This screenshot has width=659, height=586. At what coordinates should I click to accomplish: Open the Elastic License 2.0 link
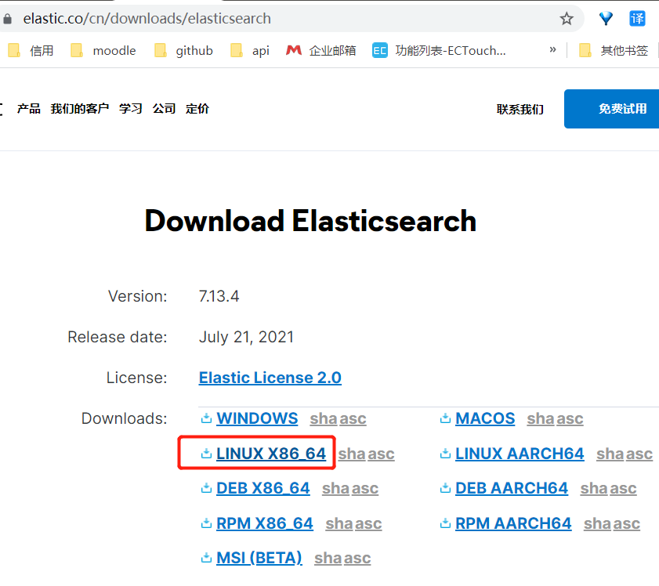click(270, 378)
